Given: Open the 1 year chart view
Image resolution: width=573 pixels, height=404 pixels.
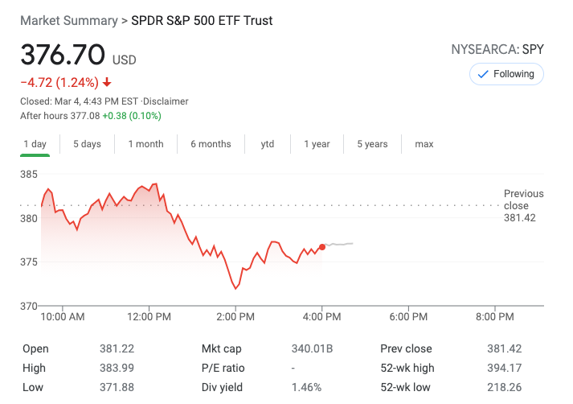Looking at the screenshot, I should click(317, 144).
